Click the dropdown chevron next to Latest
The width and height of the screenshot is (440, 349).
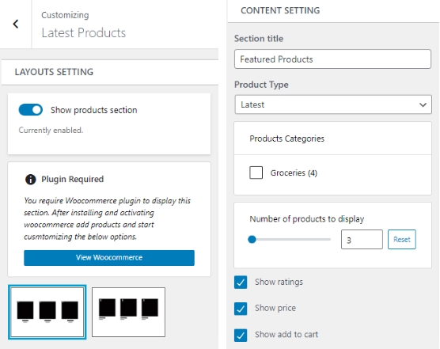click(x=423, y=105)
